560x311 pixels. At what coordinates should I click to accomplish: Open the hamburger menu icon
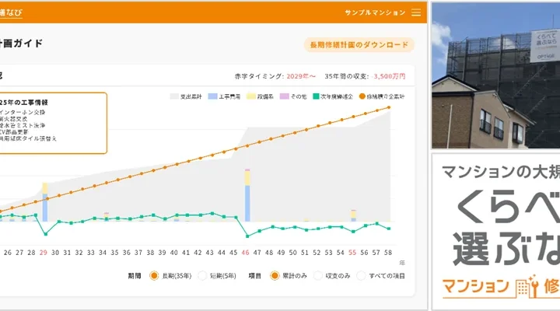(x=416, y=12)
